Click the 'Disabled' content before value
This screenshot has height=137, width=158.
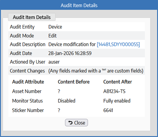(67, 101)
